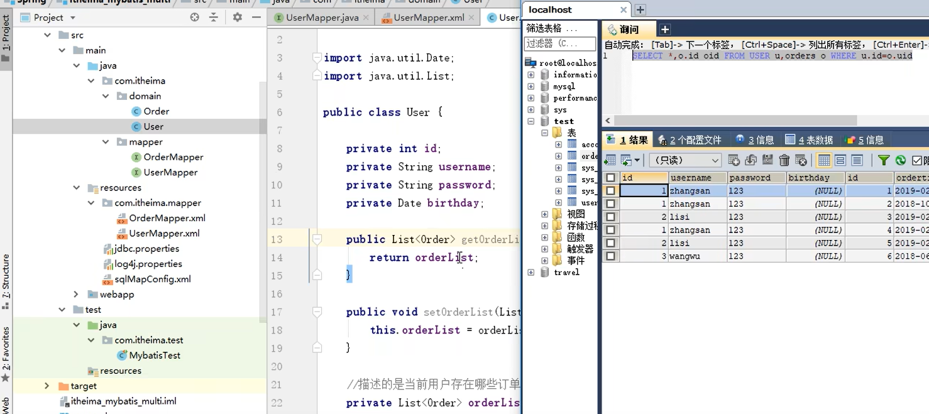Delete selected row using trash icon
The width and height of the screenshot is (929, 414).
784,160
